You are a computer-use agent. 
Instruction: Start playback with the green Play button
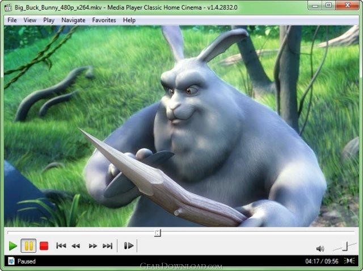coord(12,246)
